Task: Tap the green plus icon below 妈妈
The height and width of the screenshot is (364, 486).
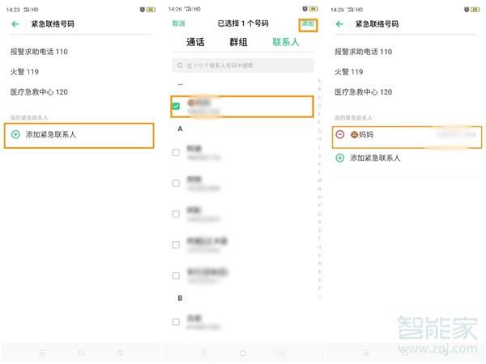Action: (340, 158)
